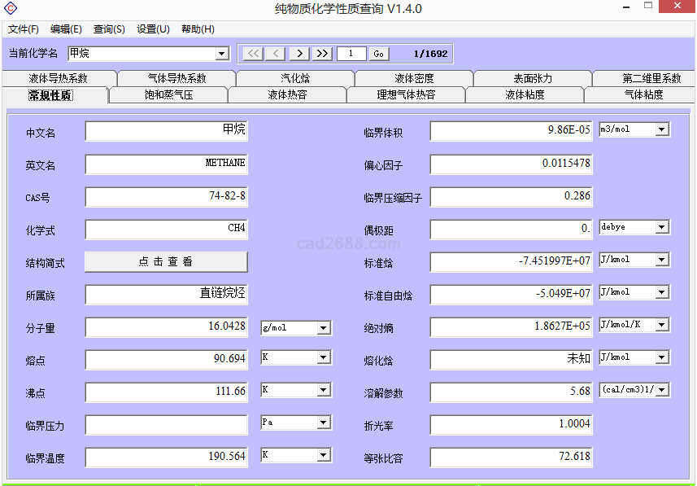Select the 气体粘度 tab
The image size is (697, 486).
(643, 95)
